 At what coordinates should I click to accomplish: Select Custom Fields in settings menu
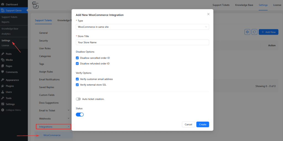coord(47,95)
